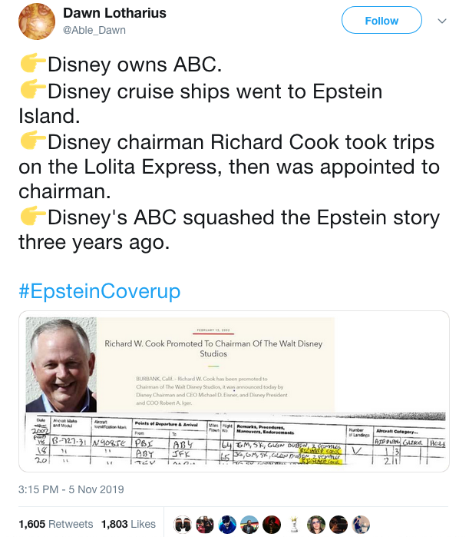Viewport: 469px width, 537px height.
Task: View the 1,803 Likes list
Action: 129,524
